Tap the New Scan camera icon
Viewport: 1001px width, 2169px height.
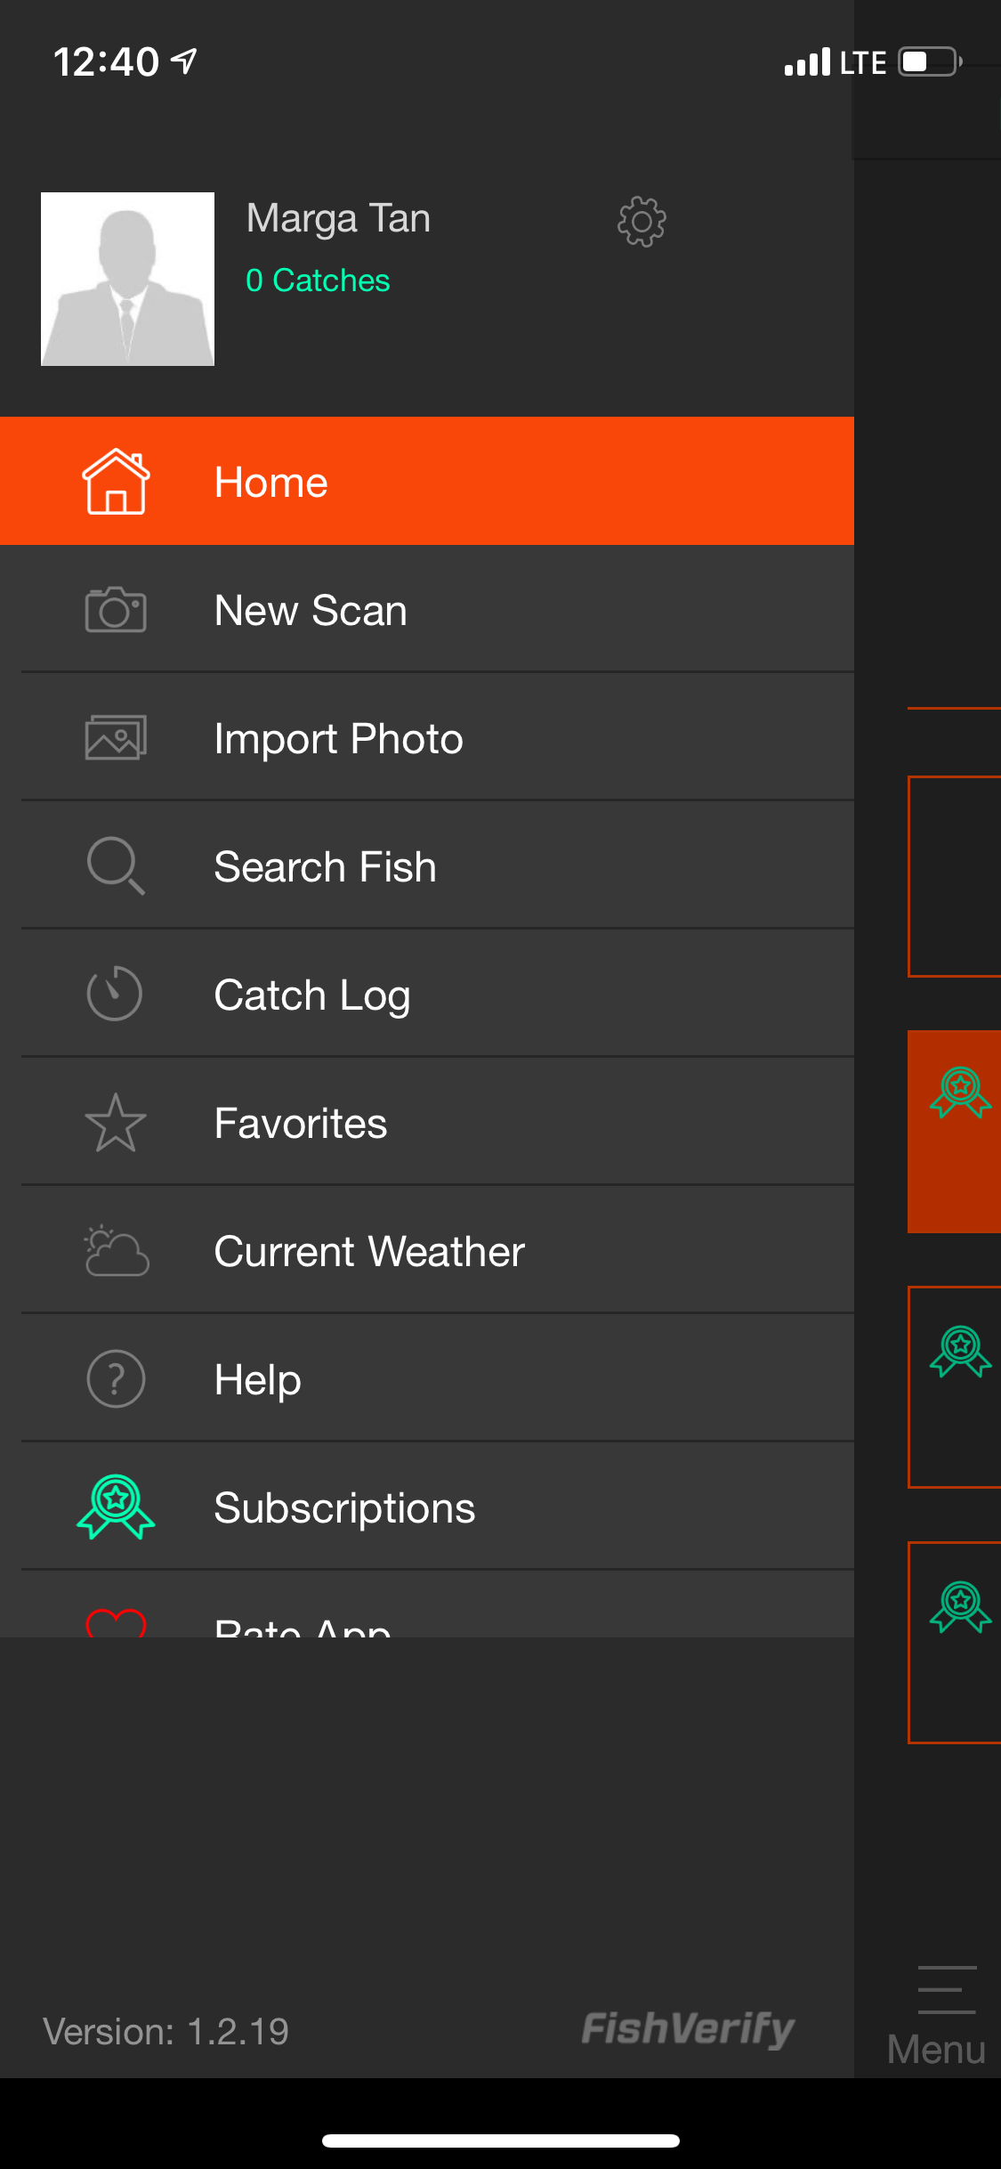[x=116, y=610]
